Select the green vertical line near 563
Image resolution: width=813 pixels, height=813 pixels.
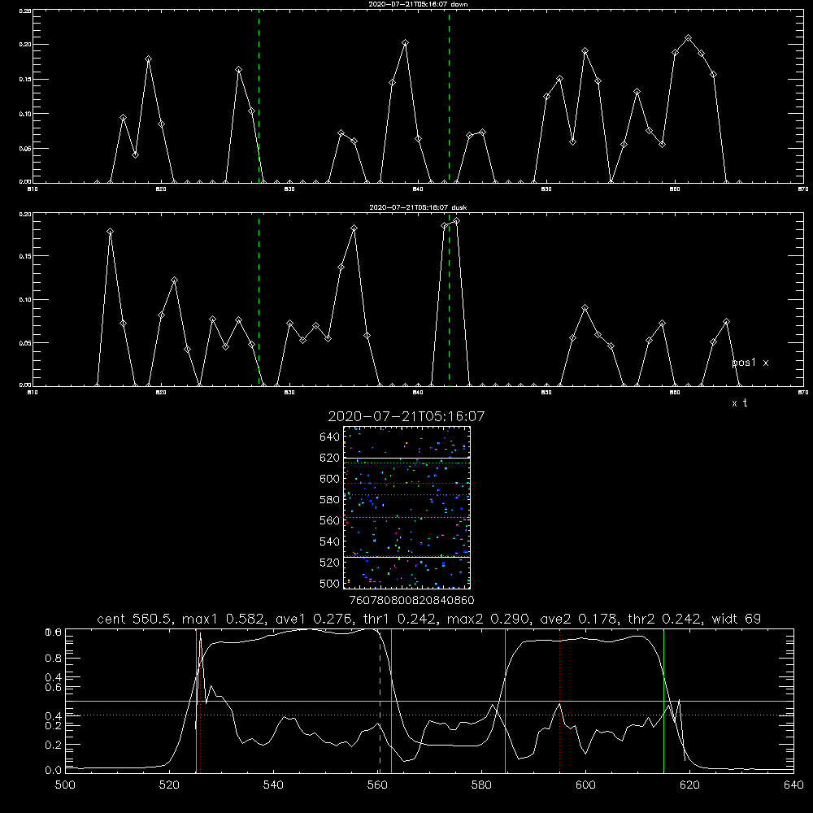coord(392,701)
